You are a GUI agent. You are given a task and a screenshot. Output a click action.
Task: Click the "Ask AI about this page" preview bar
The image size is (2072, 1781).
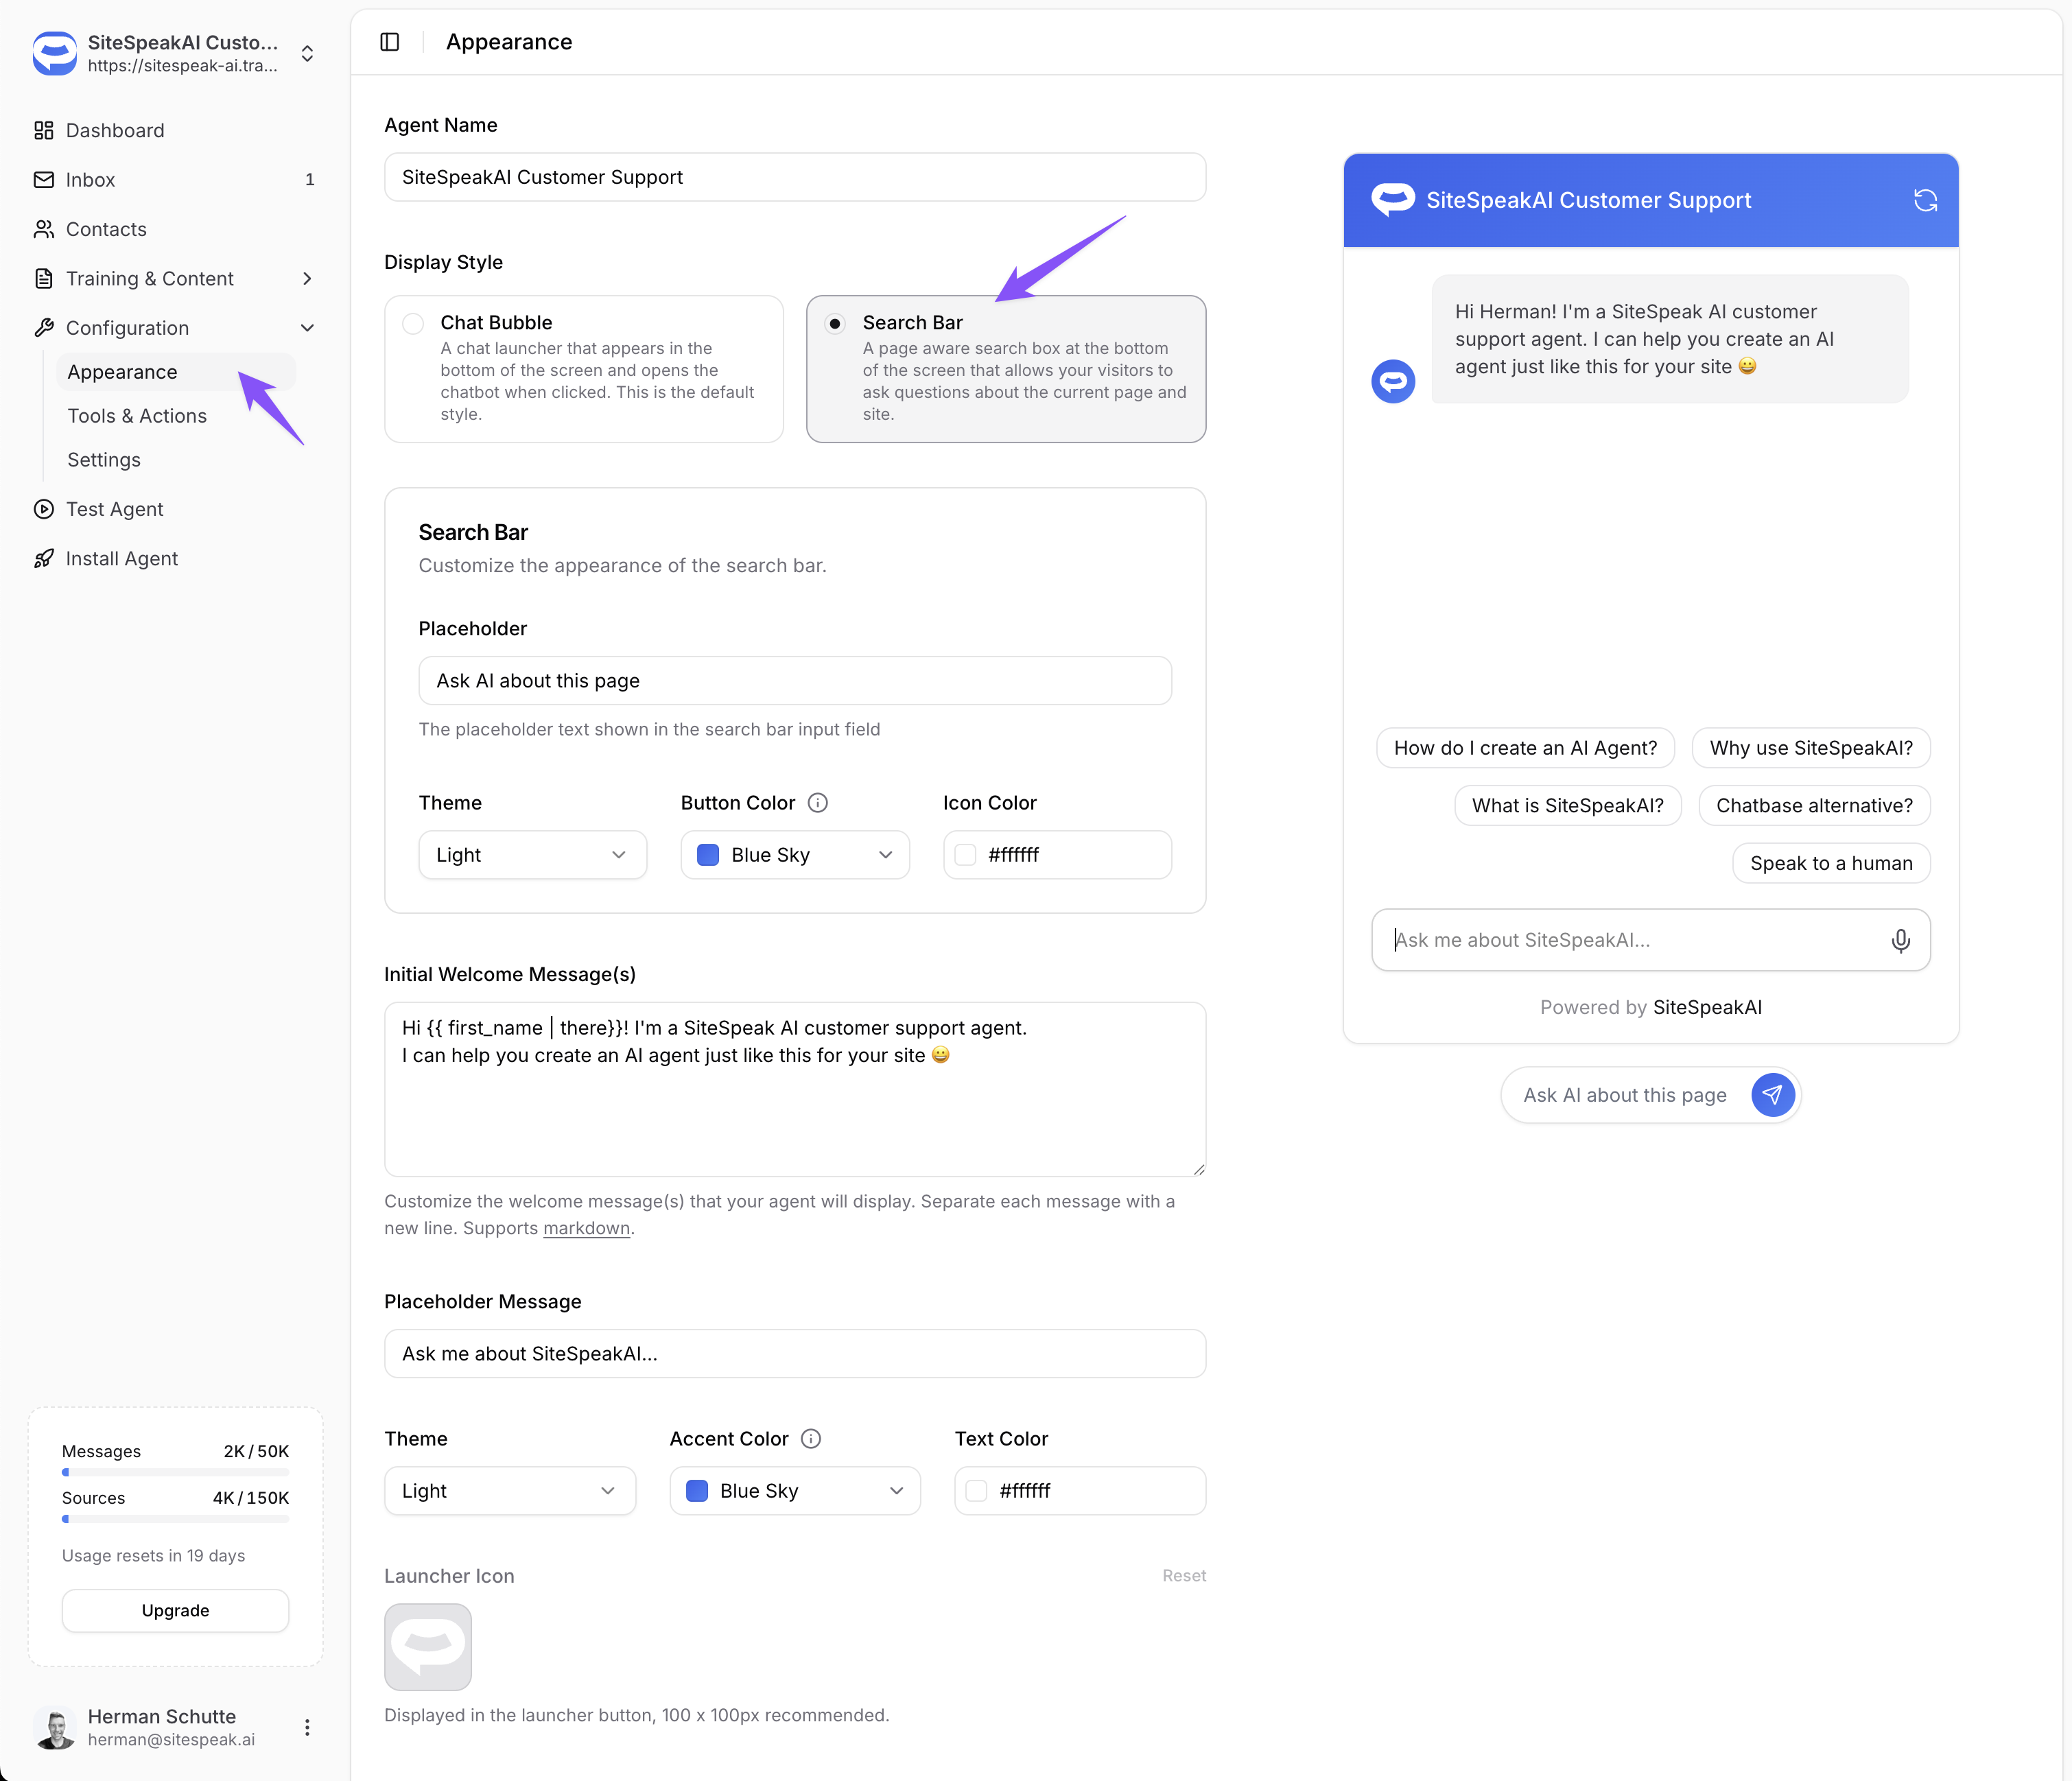click(x=1650, y=1095)
